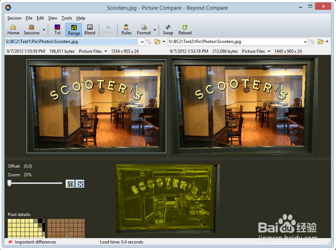This screenshot has width=336, height=250.
Task: Click the right side go/load arrow icon
Action: click(x=312, y=42)
